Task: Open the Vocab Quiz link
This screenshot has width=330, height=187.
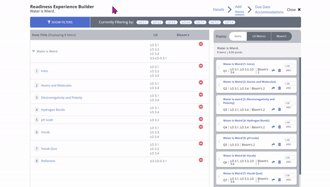Action: pyautogui.click(x=49, y=149)
